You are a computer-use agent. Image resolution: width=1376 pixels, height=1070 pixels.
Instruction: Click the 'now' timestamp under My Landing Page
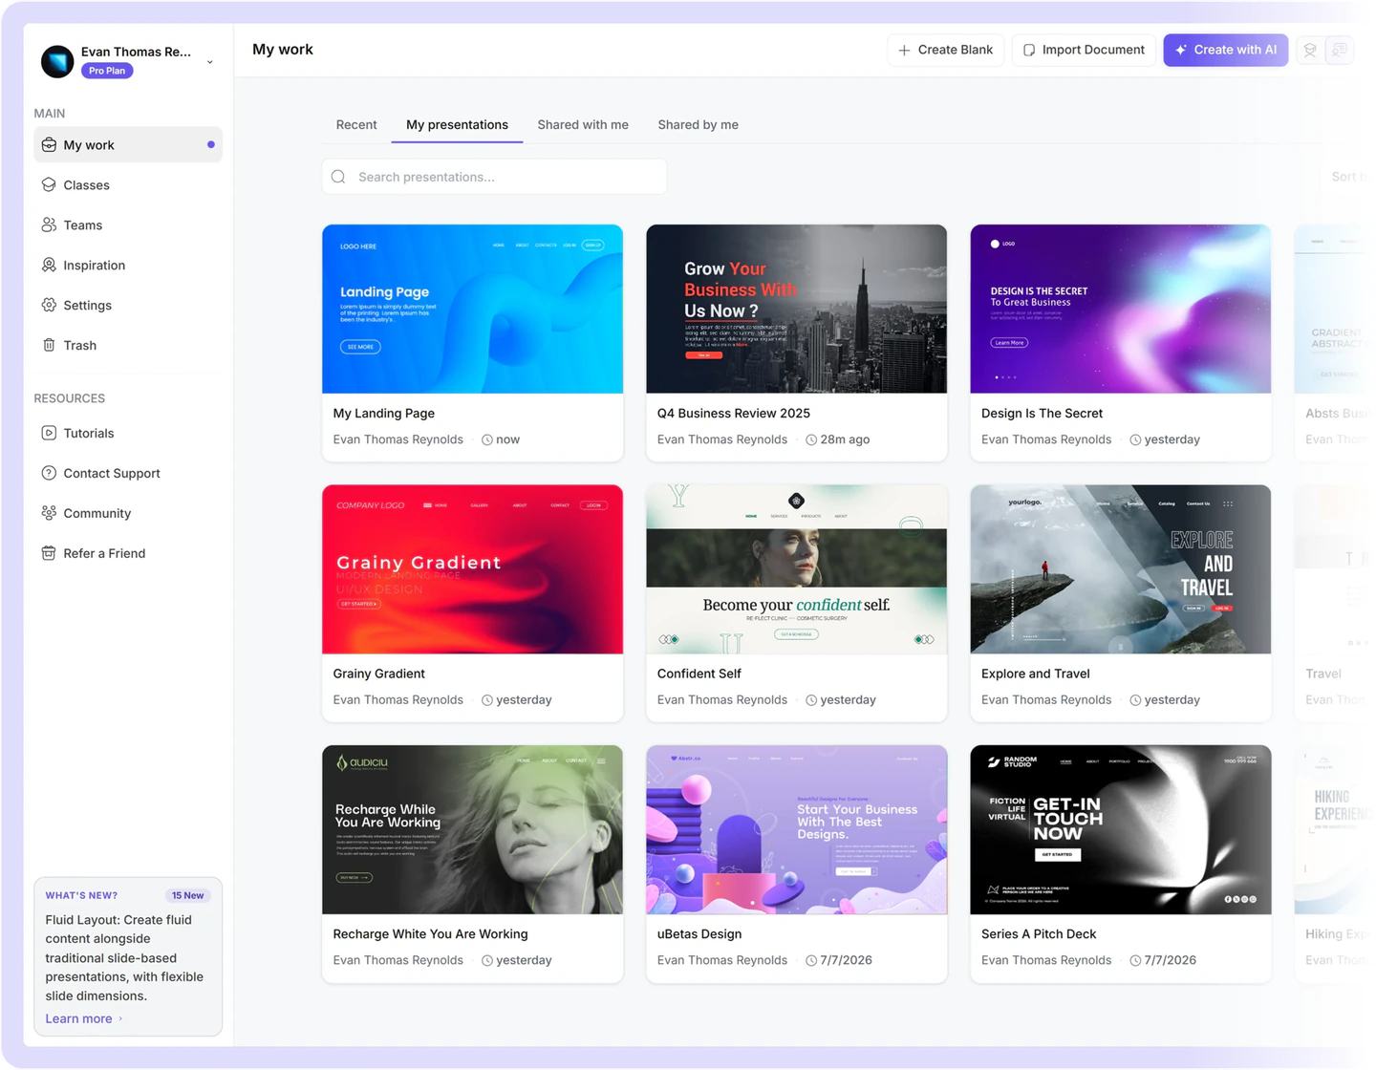click(508, 440)
